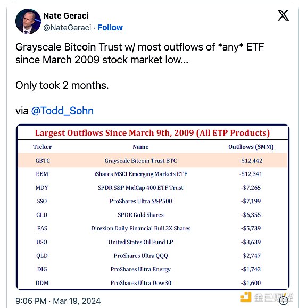Click the Ticker column header
Image resolution: width=299 pixels, height=308 pixels.
point(42,147)
